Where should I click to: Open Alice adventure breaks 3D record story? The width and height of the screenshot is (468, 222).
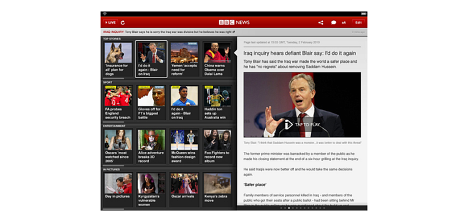pyautogui.click(x=151, y=146)
